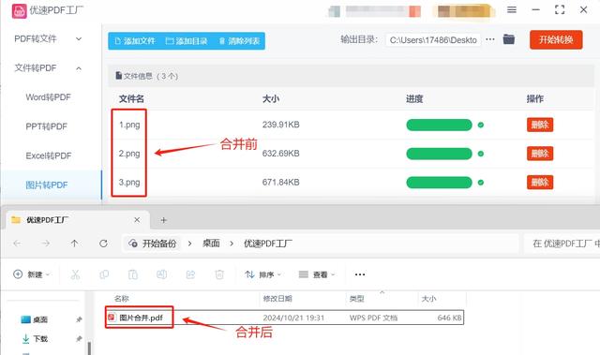The image size is (600, 355).
Task: Click the cut scissors icon
Action: pos(75,274)
